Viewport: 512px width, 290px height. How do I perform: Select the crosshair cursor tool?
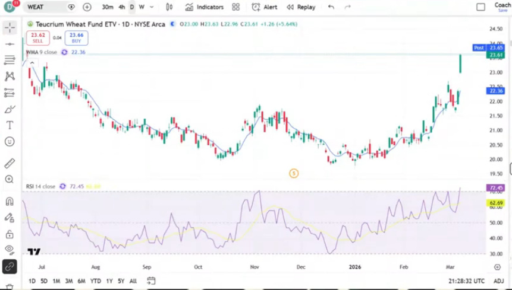coord(10,28)
